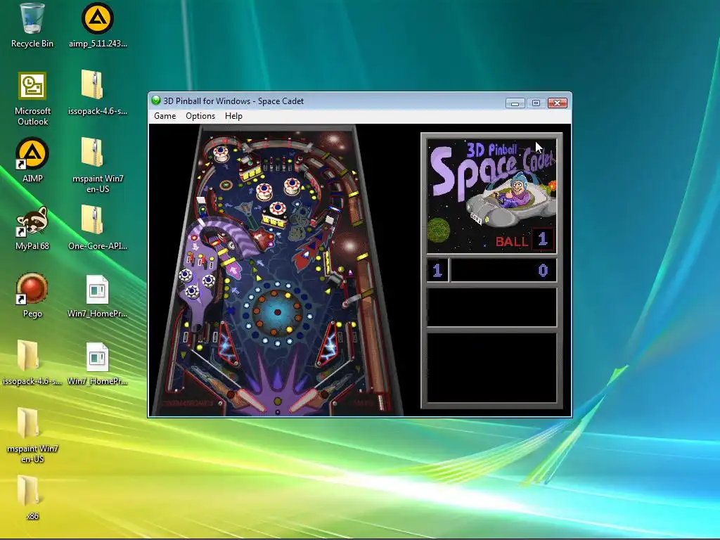This screenshot has height=540, width=720.
Task: Open the Options menu
Action: pos(200,116)
